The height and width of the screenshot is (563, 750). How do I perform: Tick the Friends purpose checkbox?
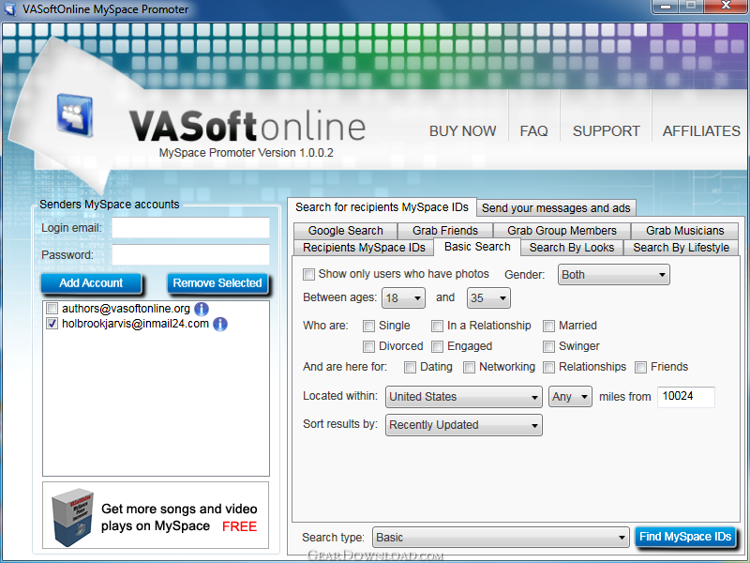tap(640, 367)
